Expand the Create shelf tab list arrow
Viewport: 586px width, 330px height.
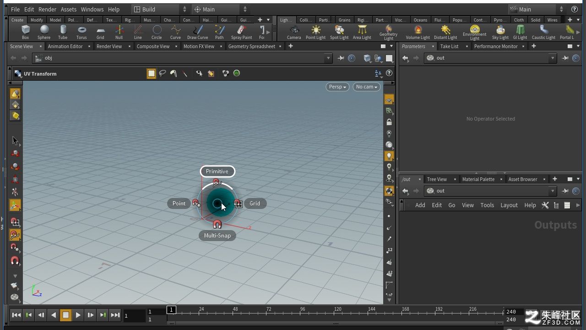268,20
